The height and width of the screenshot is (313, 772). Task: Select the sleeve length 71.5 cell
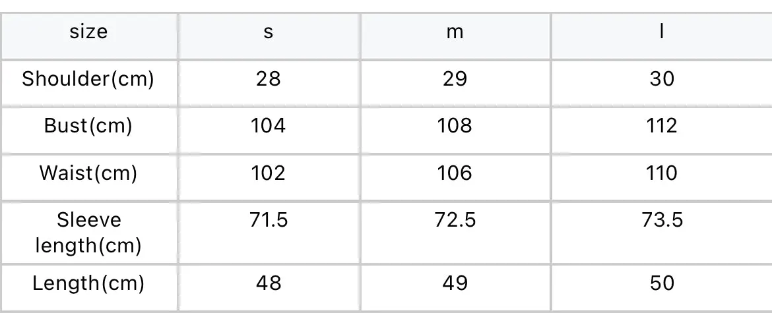[269, 233]
